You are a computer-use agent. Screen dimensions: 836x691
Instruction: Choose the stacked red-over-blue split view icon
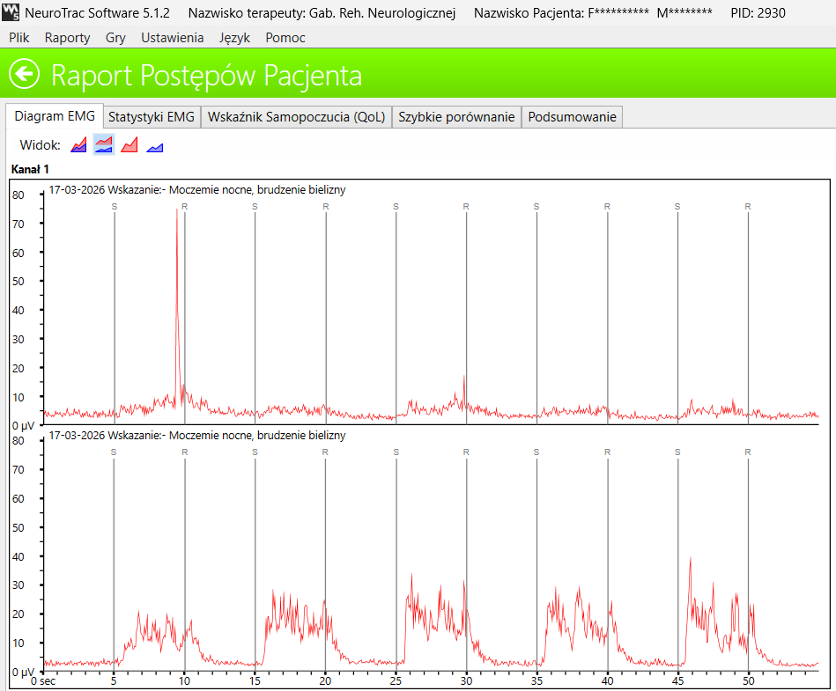(104, 145)
